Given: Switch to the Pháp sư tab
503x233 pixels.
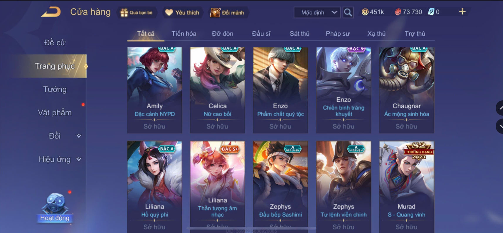Looking at the screenshot, I should [x=338, y=33].
